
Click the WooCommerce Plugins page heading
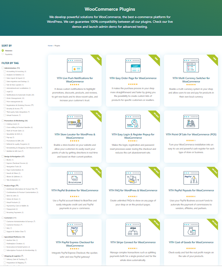[110, 9]
